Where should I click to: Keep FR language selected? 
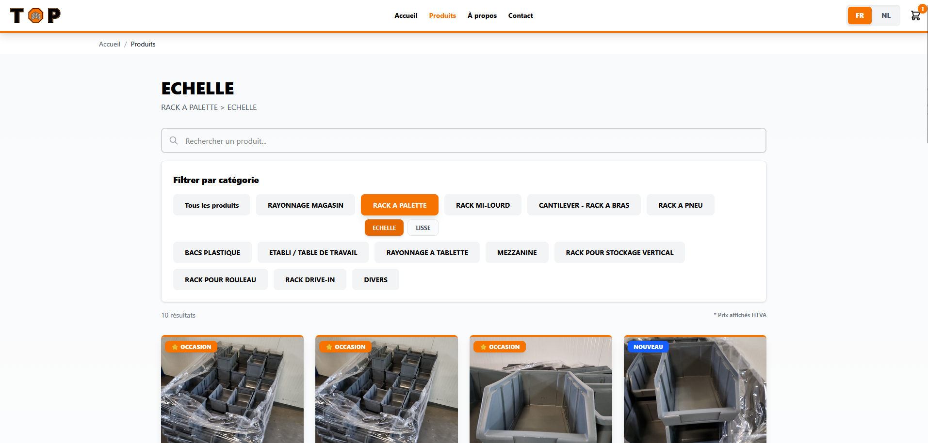click(x=859, y=15)
